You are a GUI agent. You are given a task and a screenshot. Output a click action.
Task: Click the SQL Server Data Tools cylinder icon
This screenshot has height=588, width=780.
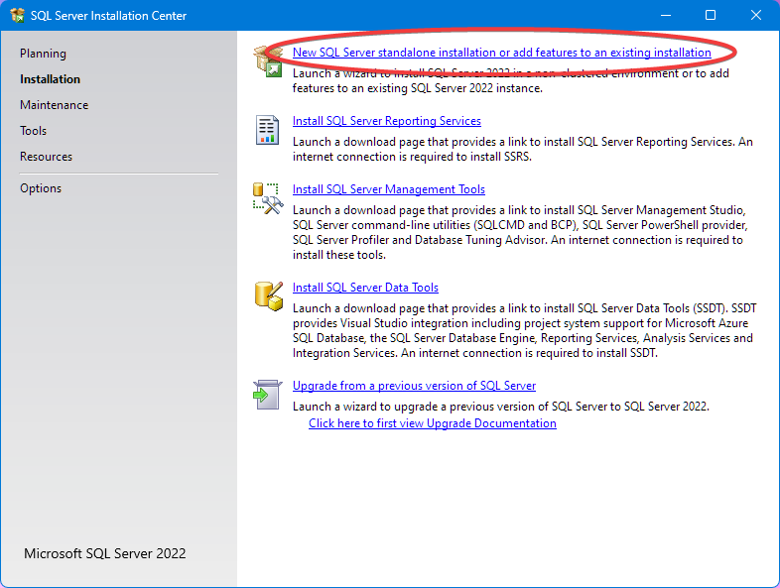(269, 296)
